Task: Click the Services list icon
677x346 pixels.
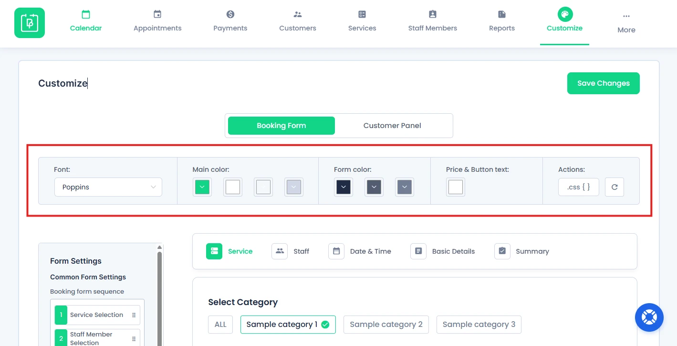Action: 362,14
